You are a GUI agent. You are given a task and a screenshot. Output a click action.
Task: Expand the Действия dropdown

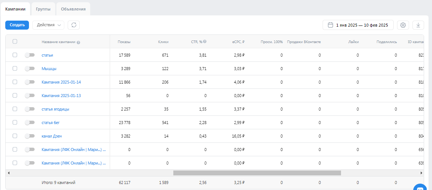coord(48,25)
